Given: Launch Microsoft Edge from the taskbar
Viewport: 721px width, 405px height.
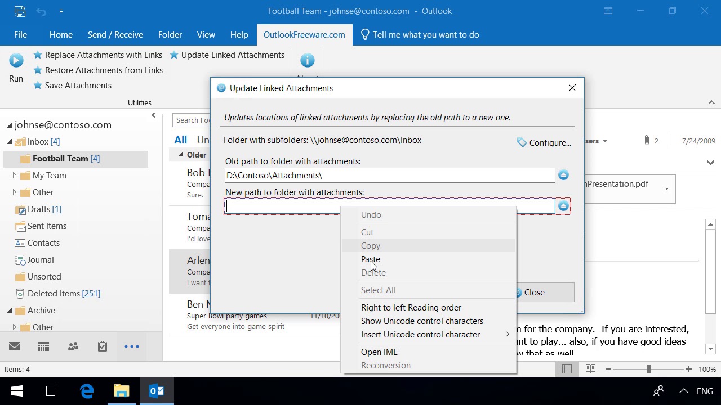Looking at the screenshot, I should [87, 391].
